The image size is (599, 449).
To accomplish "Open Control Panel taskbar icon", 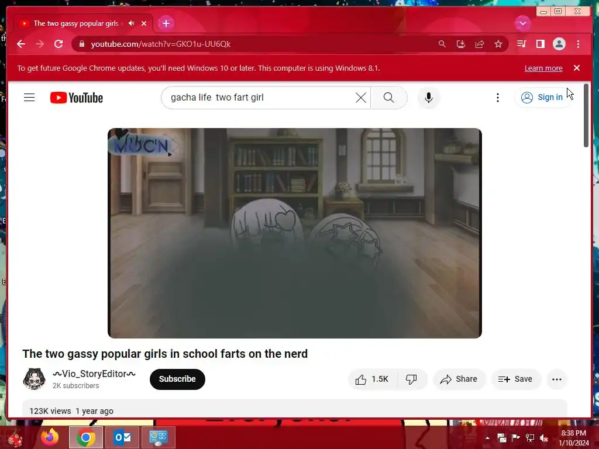I will pos(158,437).
